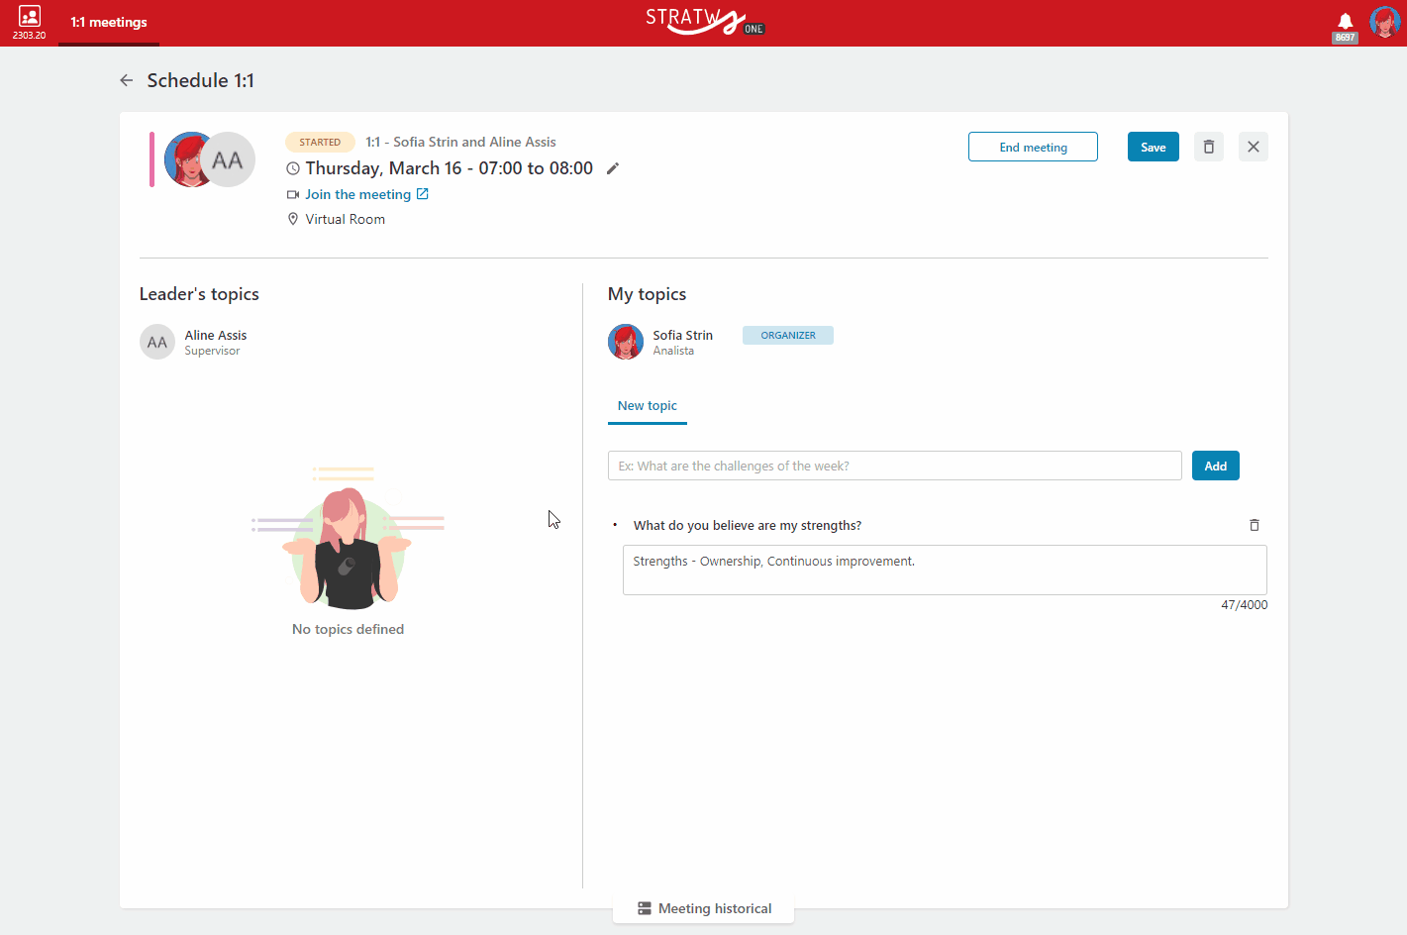This screenshot has width=1407, height=935.
Task: Click the back arrow beside Schedule 1:1
Action: tap(127, 80)
